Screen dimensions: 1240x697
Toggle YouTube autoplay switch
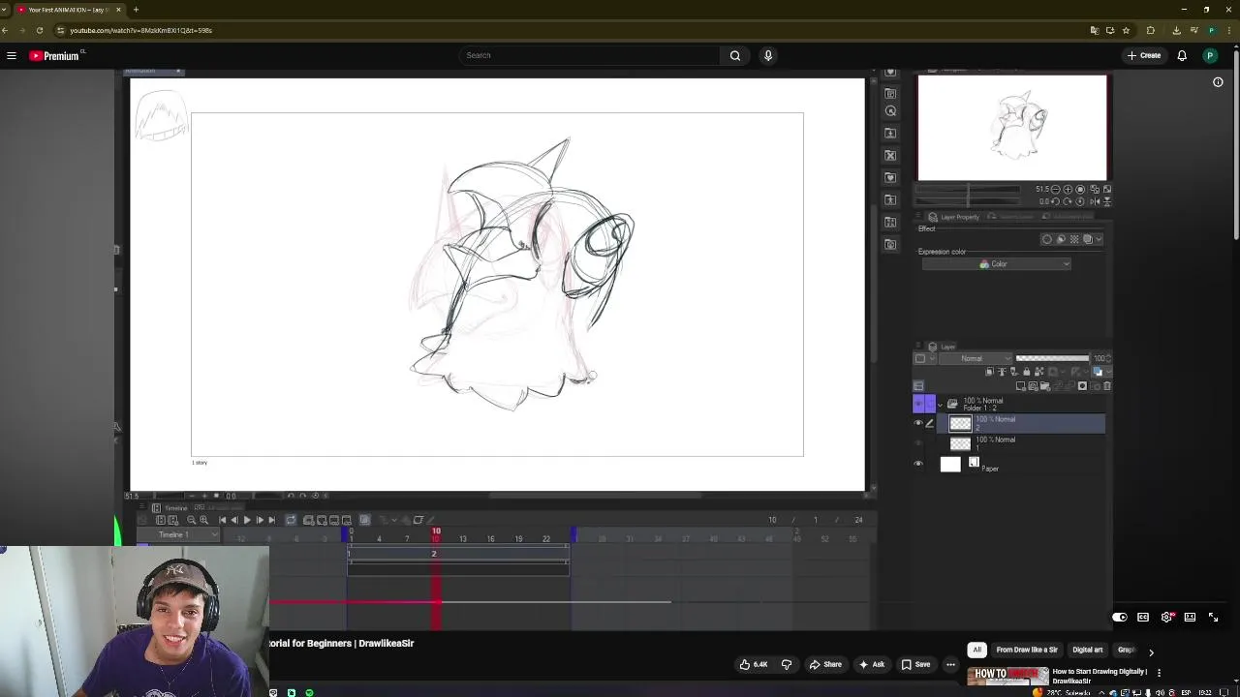(1120, 617)
